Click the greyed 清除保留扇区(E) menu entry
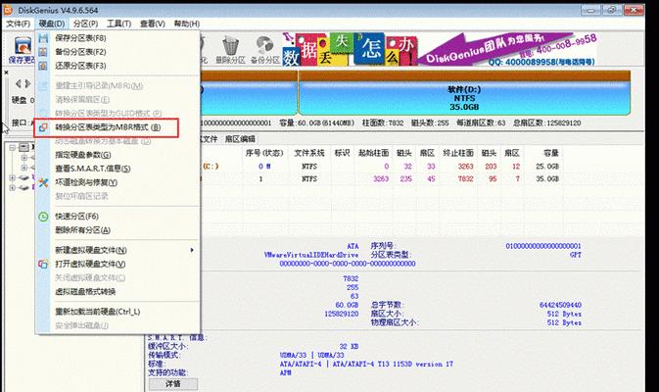Image resolution: width=659 pixels, height=392 pixels. tap(82, 100)
